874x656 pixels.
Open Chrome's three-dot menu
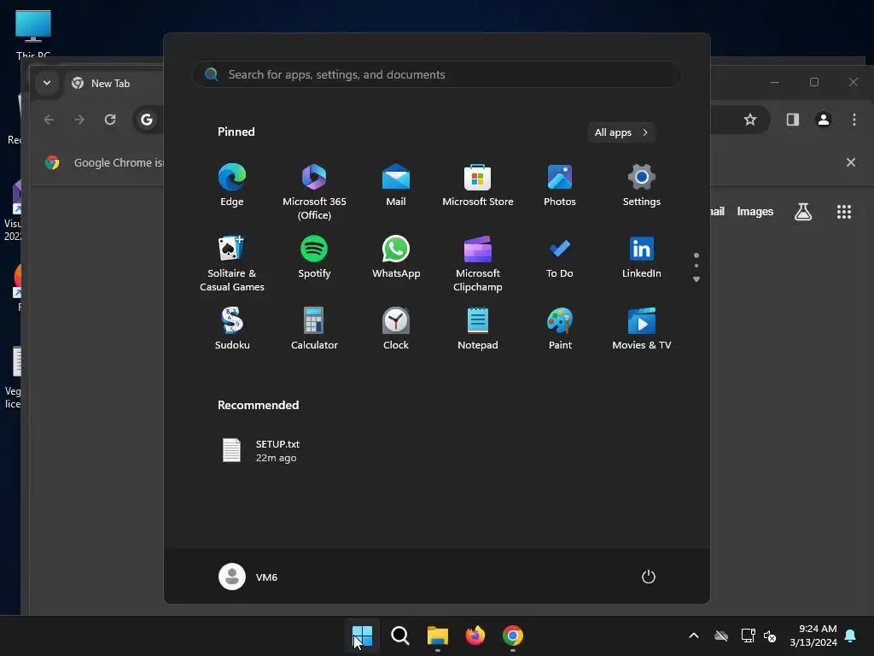coord(854,120)
